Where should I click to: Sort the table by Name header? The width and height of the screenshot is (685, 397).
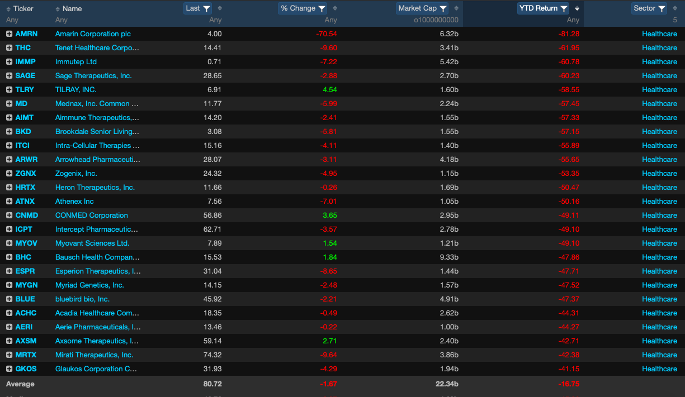pyautogui.click(x=69, y=8)
